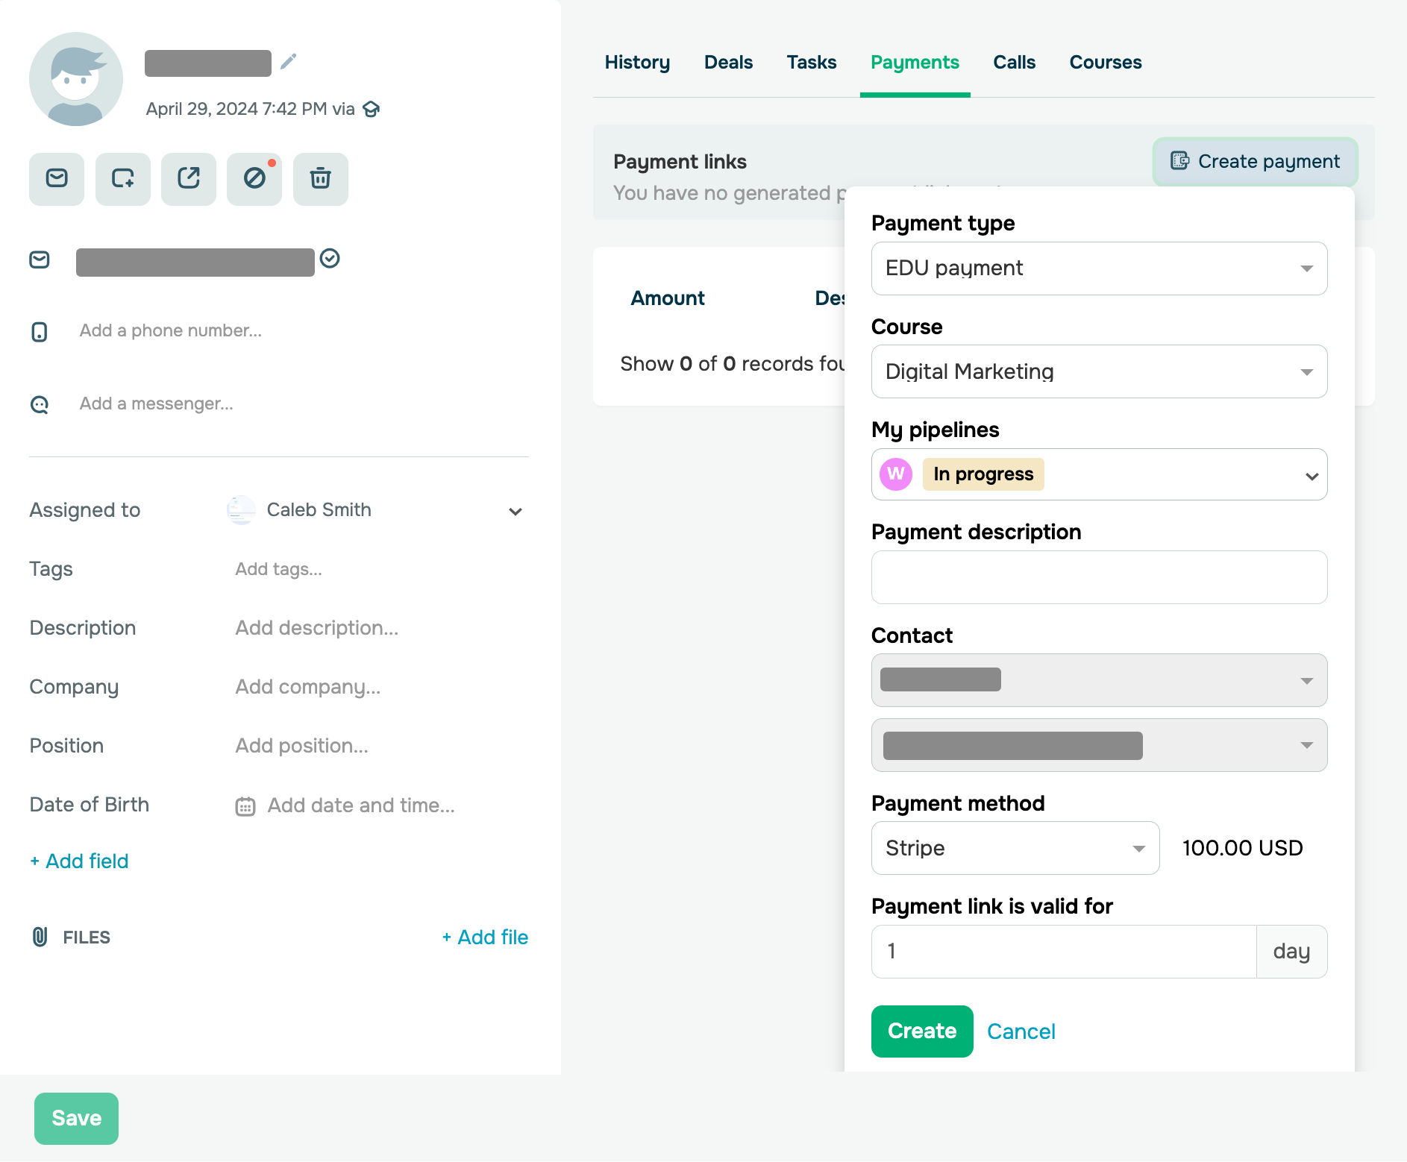Click the Payment description input field
1407x1162 pixels.
(1098, 577)
